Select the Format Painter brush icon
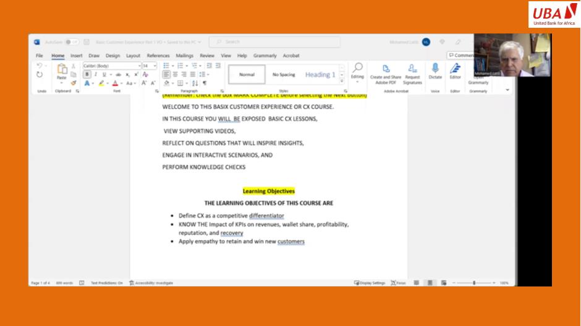The width and height of the screenshot is (581, 326). click(74, 83)
